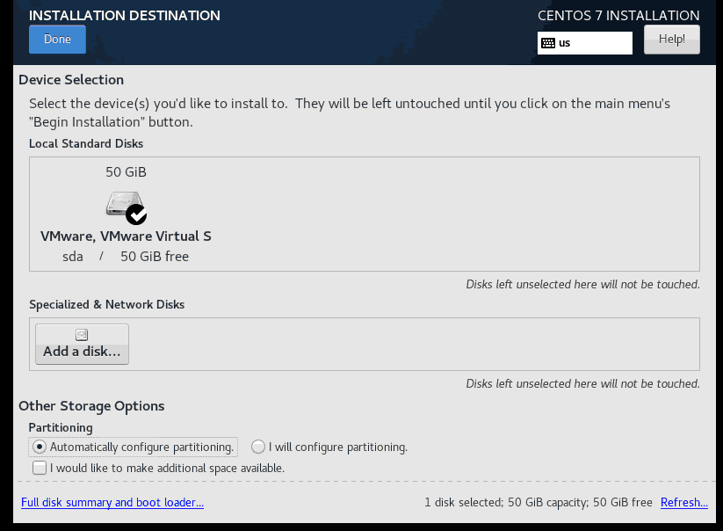Click the Other Storage Options heading
Image resolution: width=723 pixels, height=531 pixels.
(x=91, y=406)
